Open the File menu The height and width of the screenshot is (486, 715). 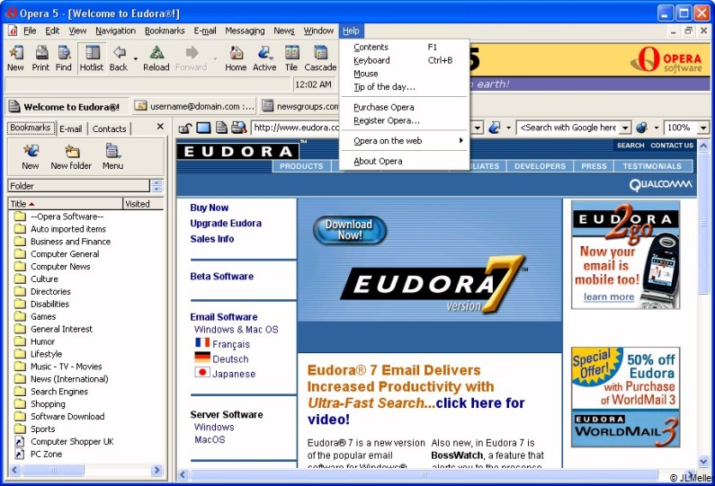coord(30,31)
